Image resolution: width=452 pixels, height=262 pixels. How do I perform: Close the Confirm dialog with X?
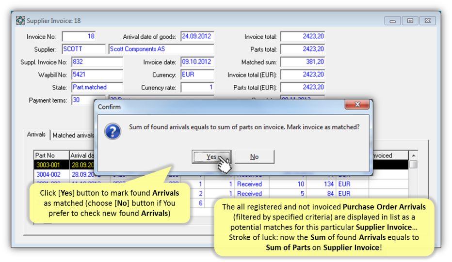click(x=358, y=106)
